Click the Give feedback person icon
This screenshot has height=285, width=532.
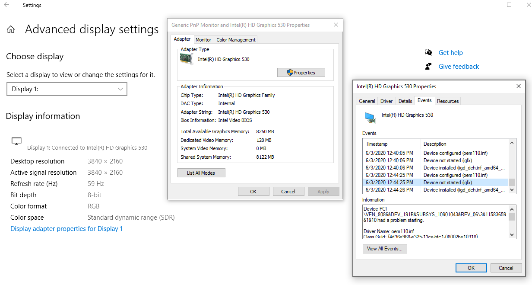(428, 66)
